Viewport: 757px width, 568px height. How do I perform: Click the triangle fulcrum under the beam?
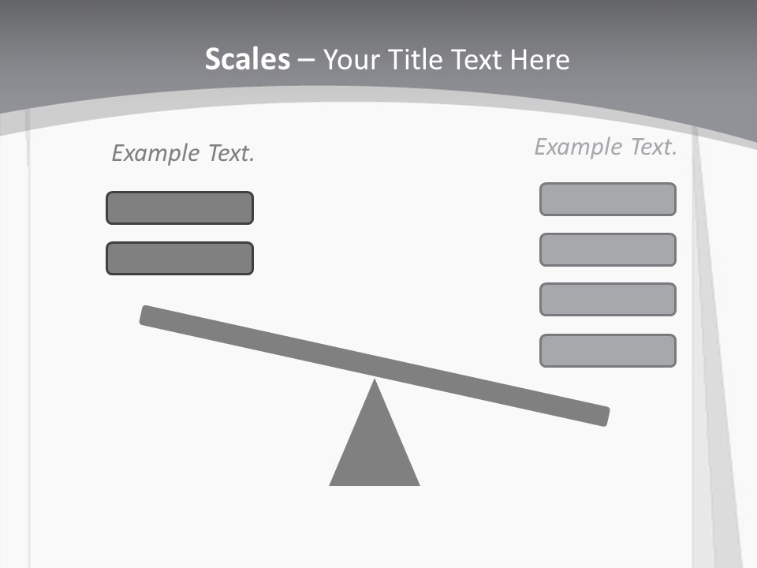point(375,450)
